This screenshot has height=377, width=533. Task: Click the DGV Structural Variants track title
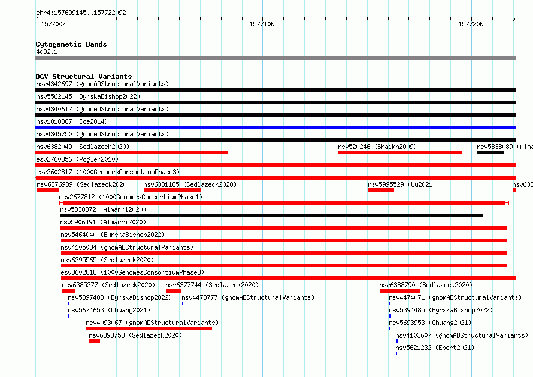click(84, 77)
